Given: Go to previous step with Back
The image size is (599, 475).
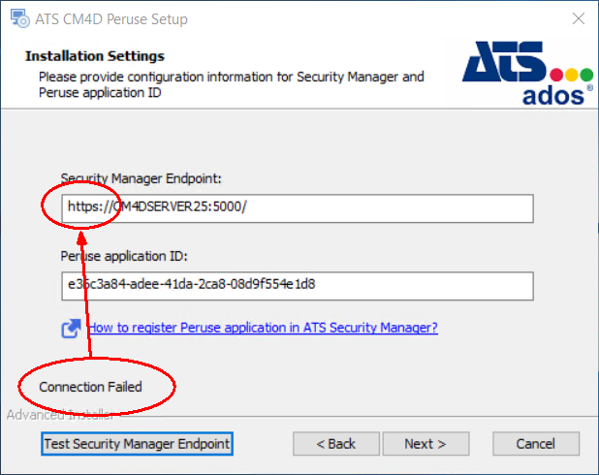Looking at the screenshot, I should [335, 443].
